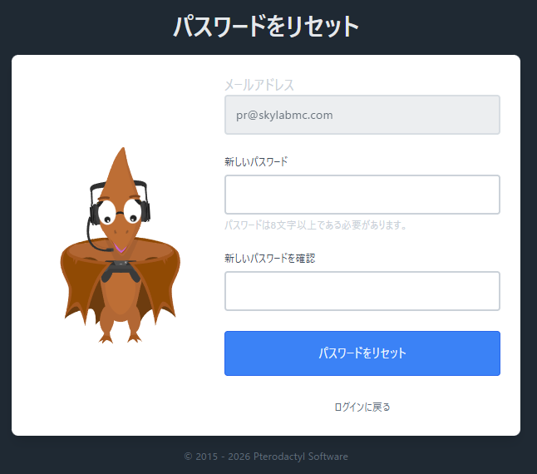This screenshot has width=537, height=474.
Task: Click the パスワードをリセット page heading
Action: point(266,27)
